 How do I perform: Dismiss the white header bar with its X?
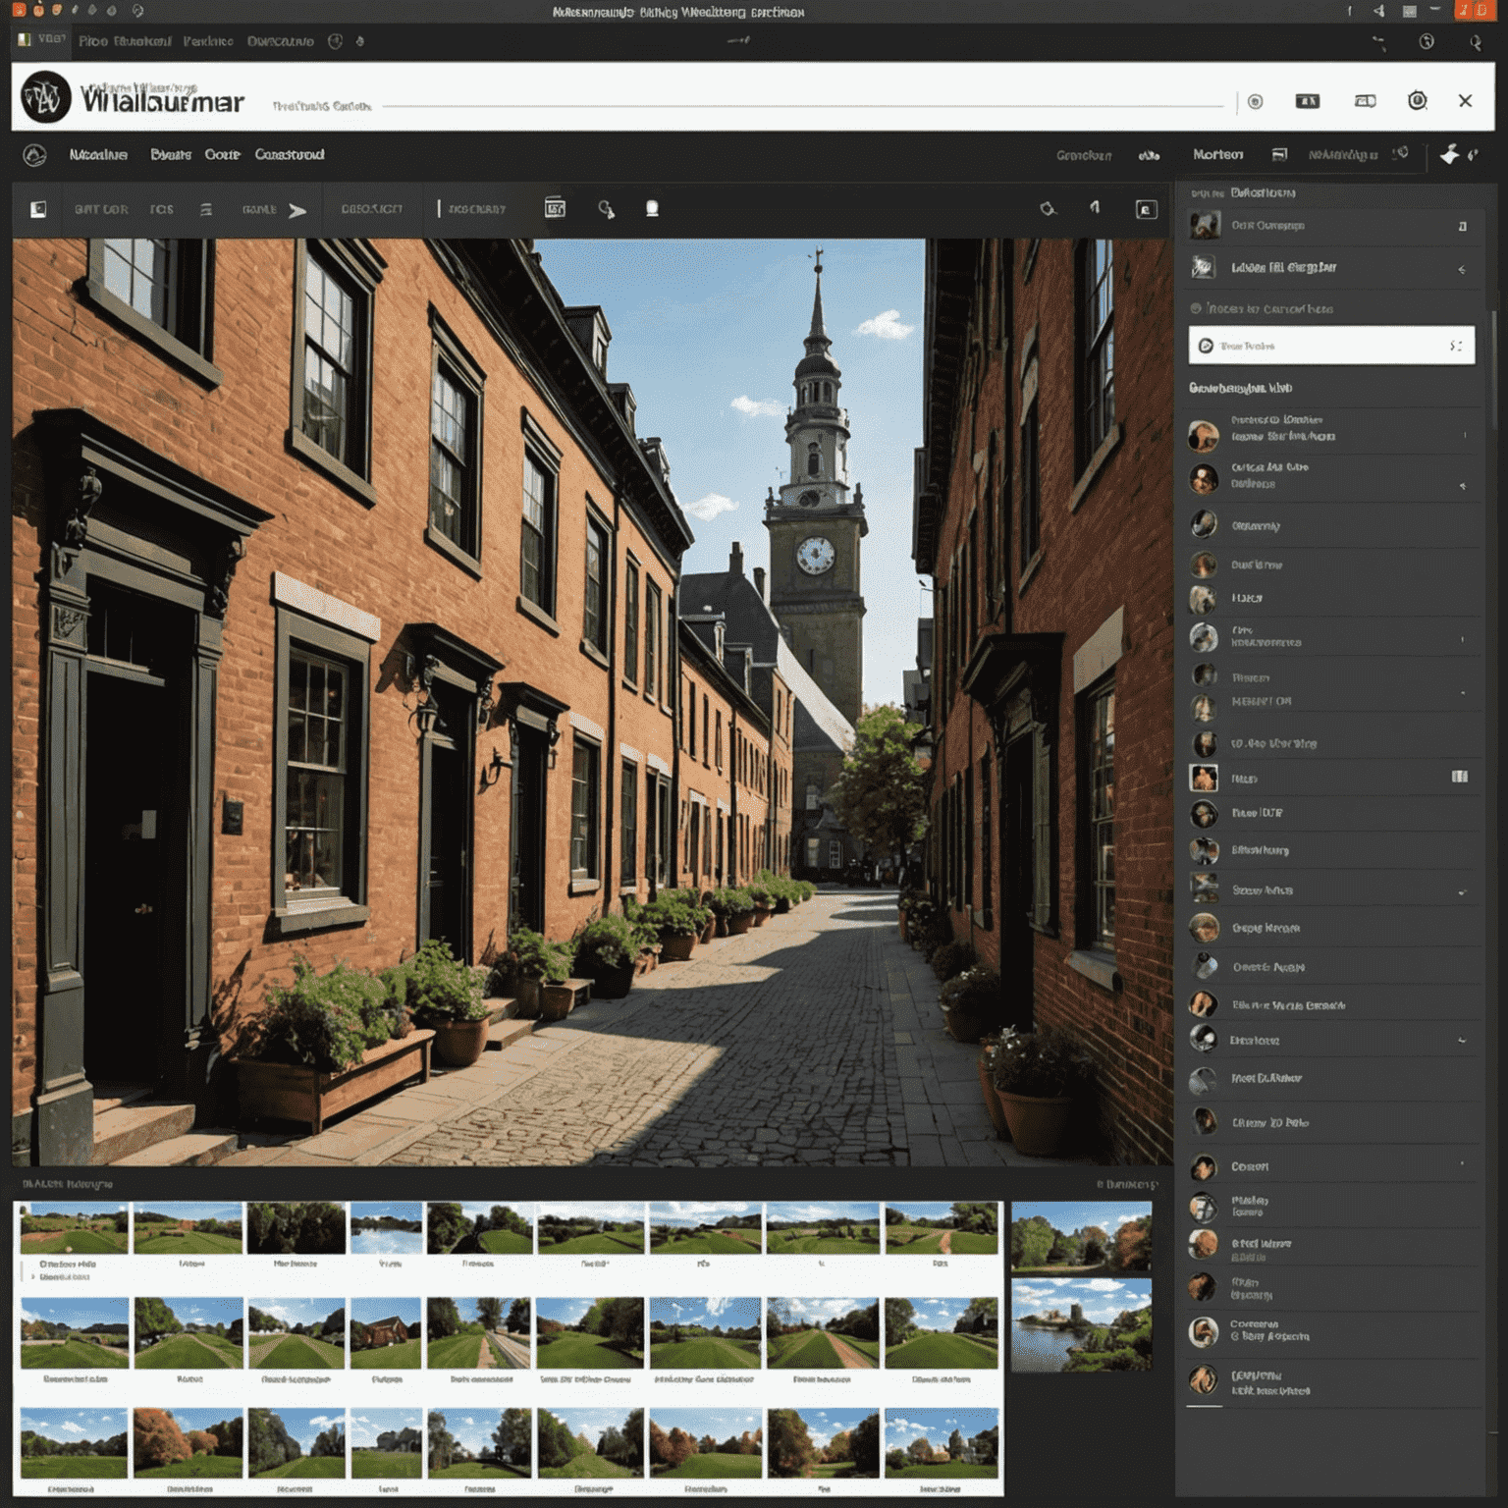[x=1465, y=100]
